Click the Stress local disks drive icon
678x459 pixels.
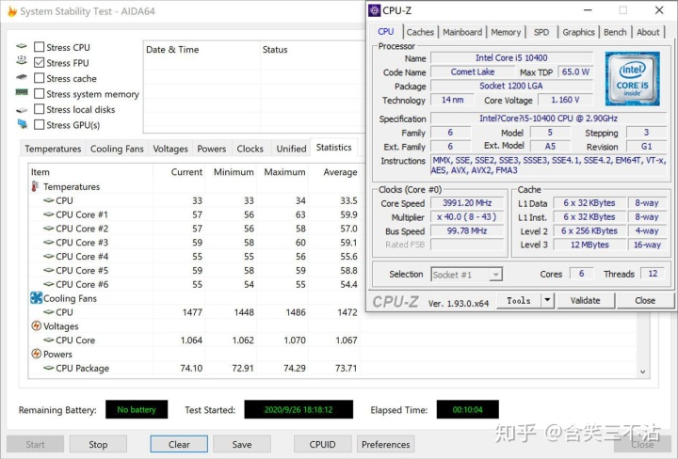[22, 110]
